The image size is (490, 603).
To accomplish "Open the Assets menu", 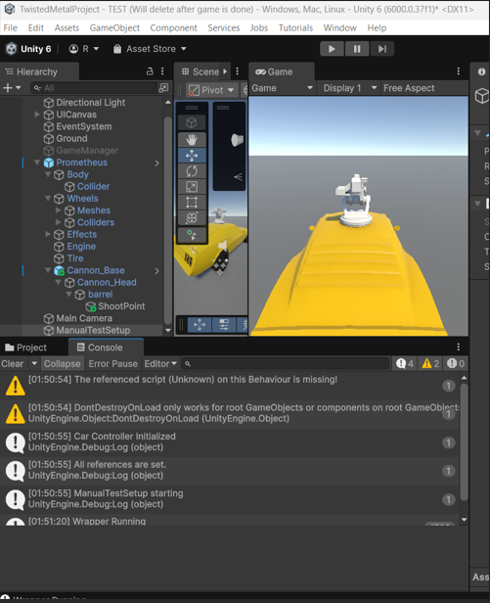I will pos(67,27).
